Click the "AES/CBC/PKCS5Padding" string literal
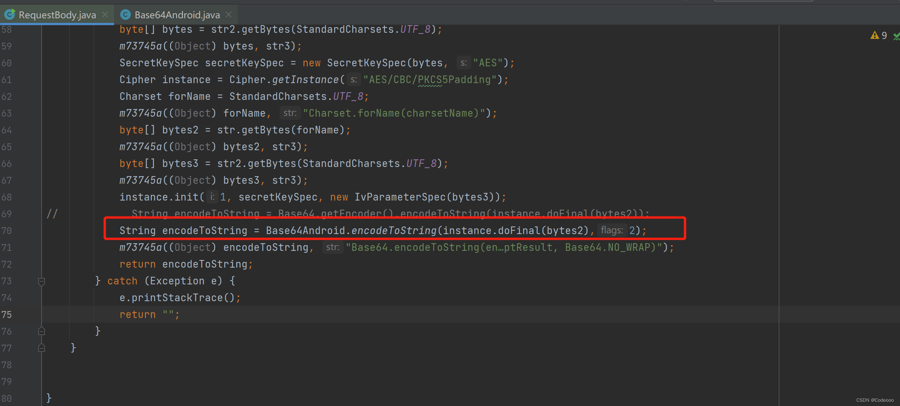900x406 pixels. coord(430,80)
